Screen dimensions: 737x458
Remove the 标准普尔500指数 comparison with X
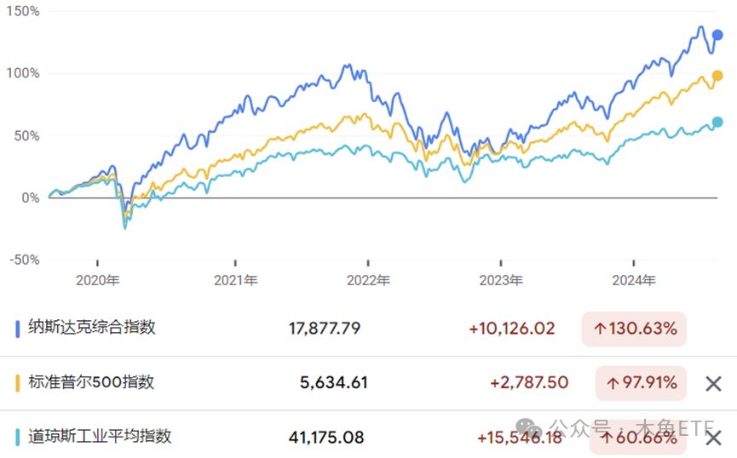(713, 384)
